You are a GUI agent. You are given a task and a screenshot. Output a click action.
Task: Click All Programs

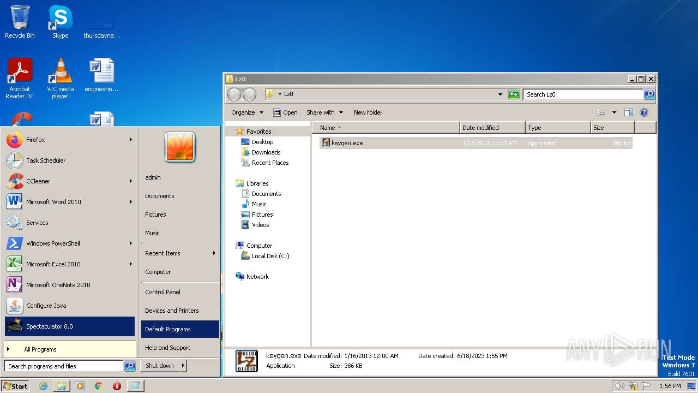click(70, 349)
